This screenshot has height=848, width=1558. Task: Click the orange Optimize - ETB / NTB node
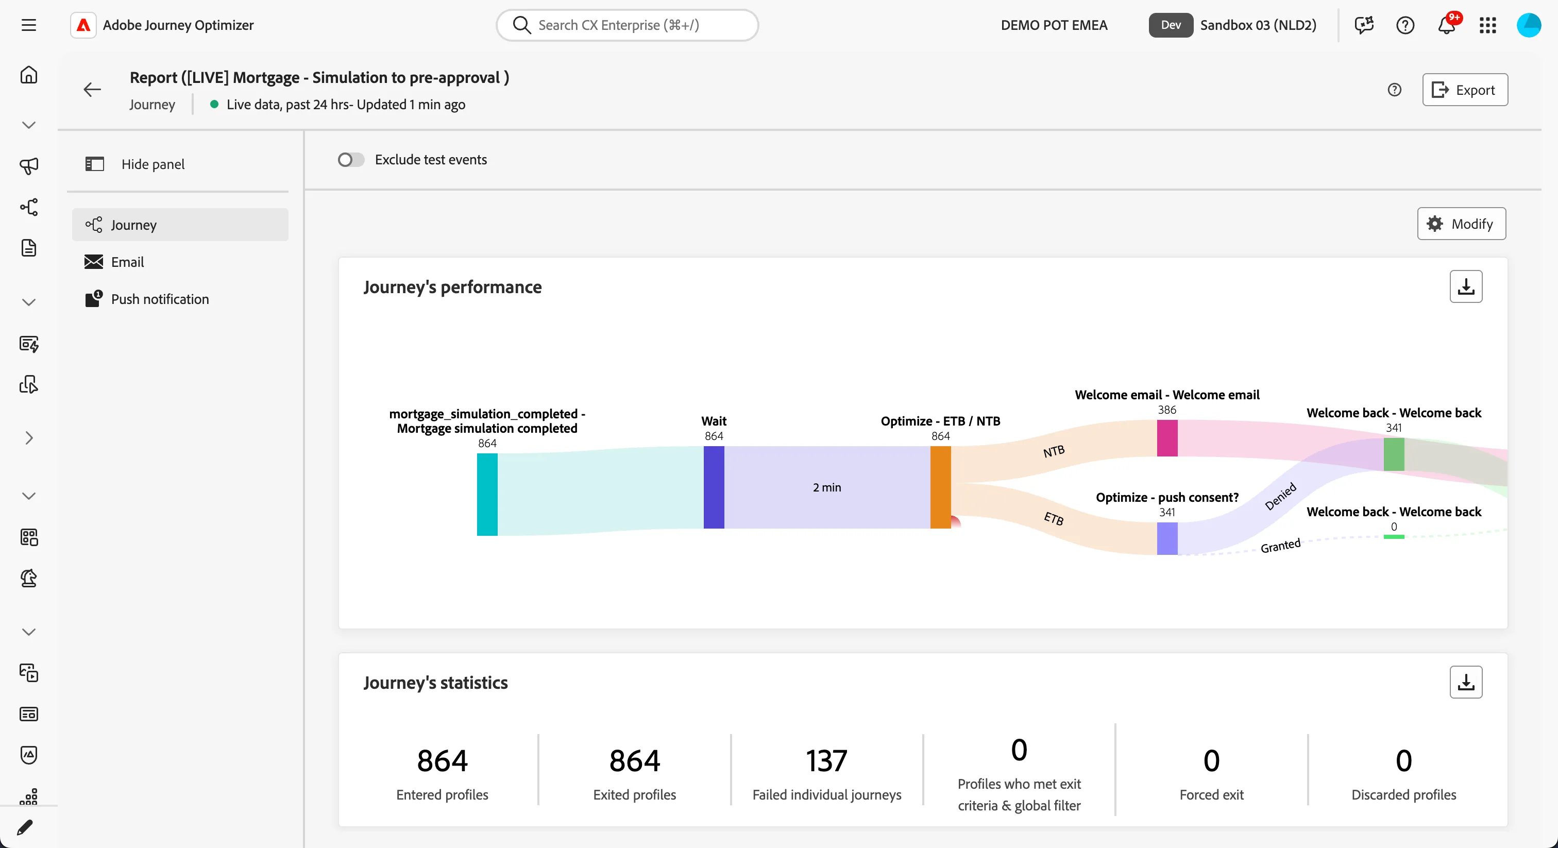click(940, 487)
